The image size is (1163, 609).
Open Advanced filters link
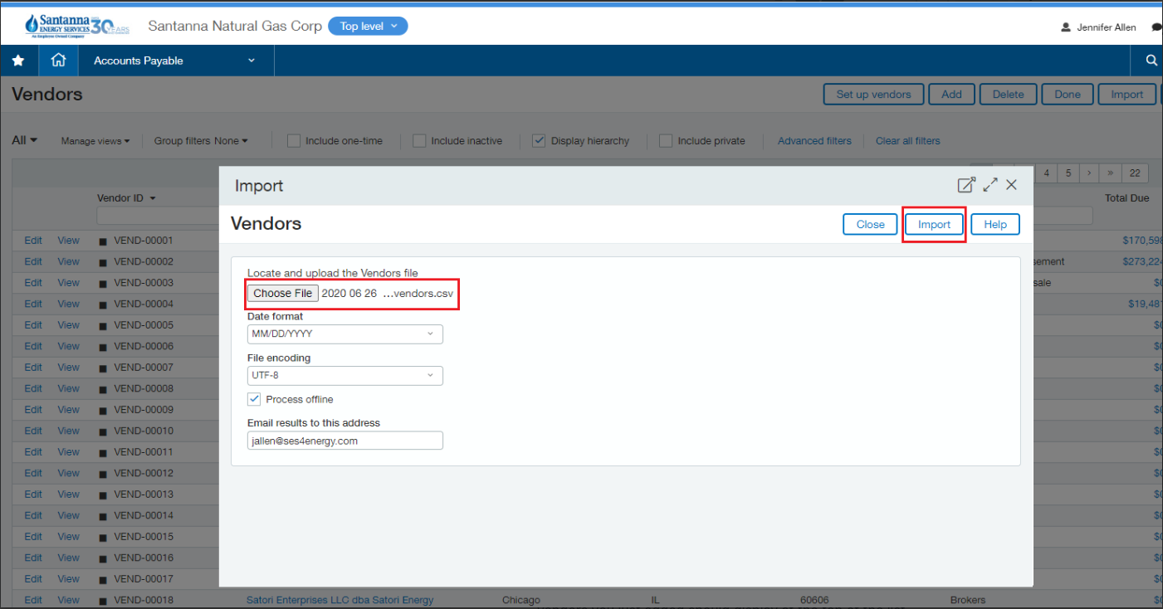click(814, 140)
